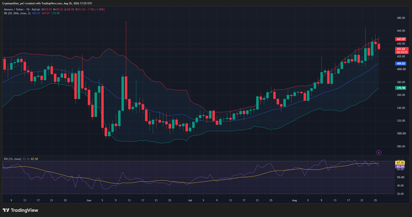Click the green 370.98 lower band tag on price axis
This screenshot has height=217, width=412.
pyautogui.click(x=401, y=88)
